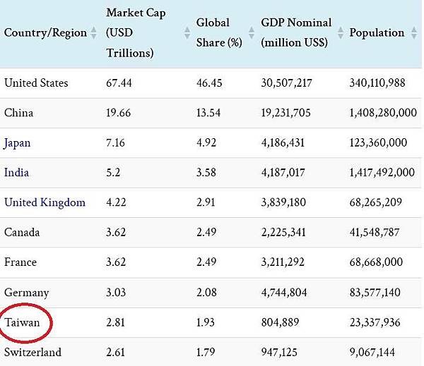The image size is (424, 366).
Task: Open the India country link
Action: 16,172
